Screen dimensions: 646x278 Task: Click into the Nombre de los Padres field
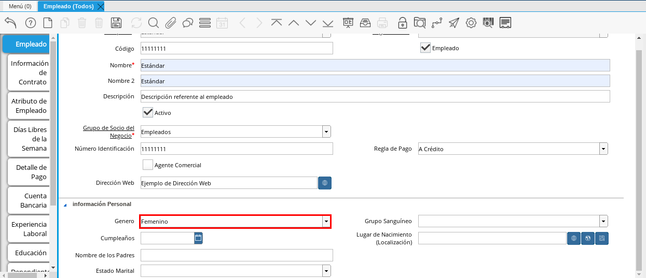(x=237, y=255)
